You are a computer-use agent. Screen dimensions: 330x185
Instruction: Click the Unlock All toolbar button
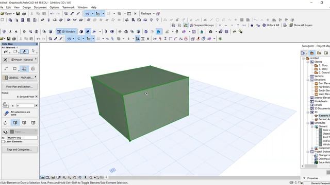(x=271, y=25)
